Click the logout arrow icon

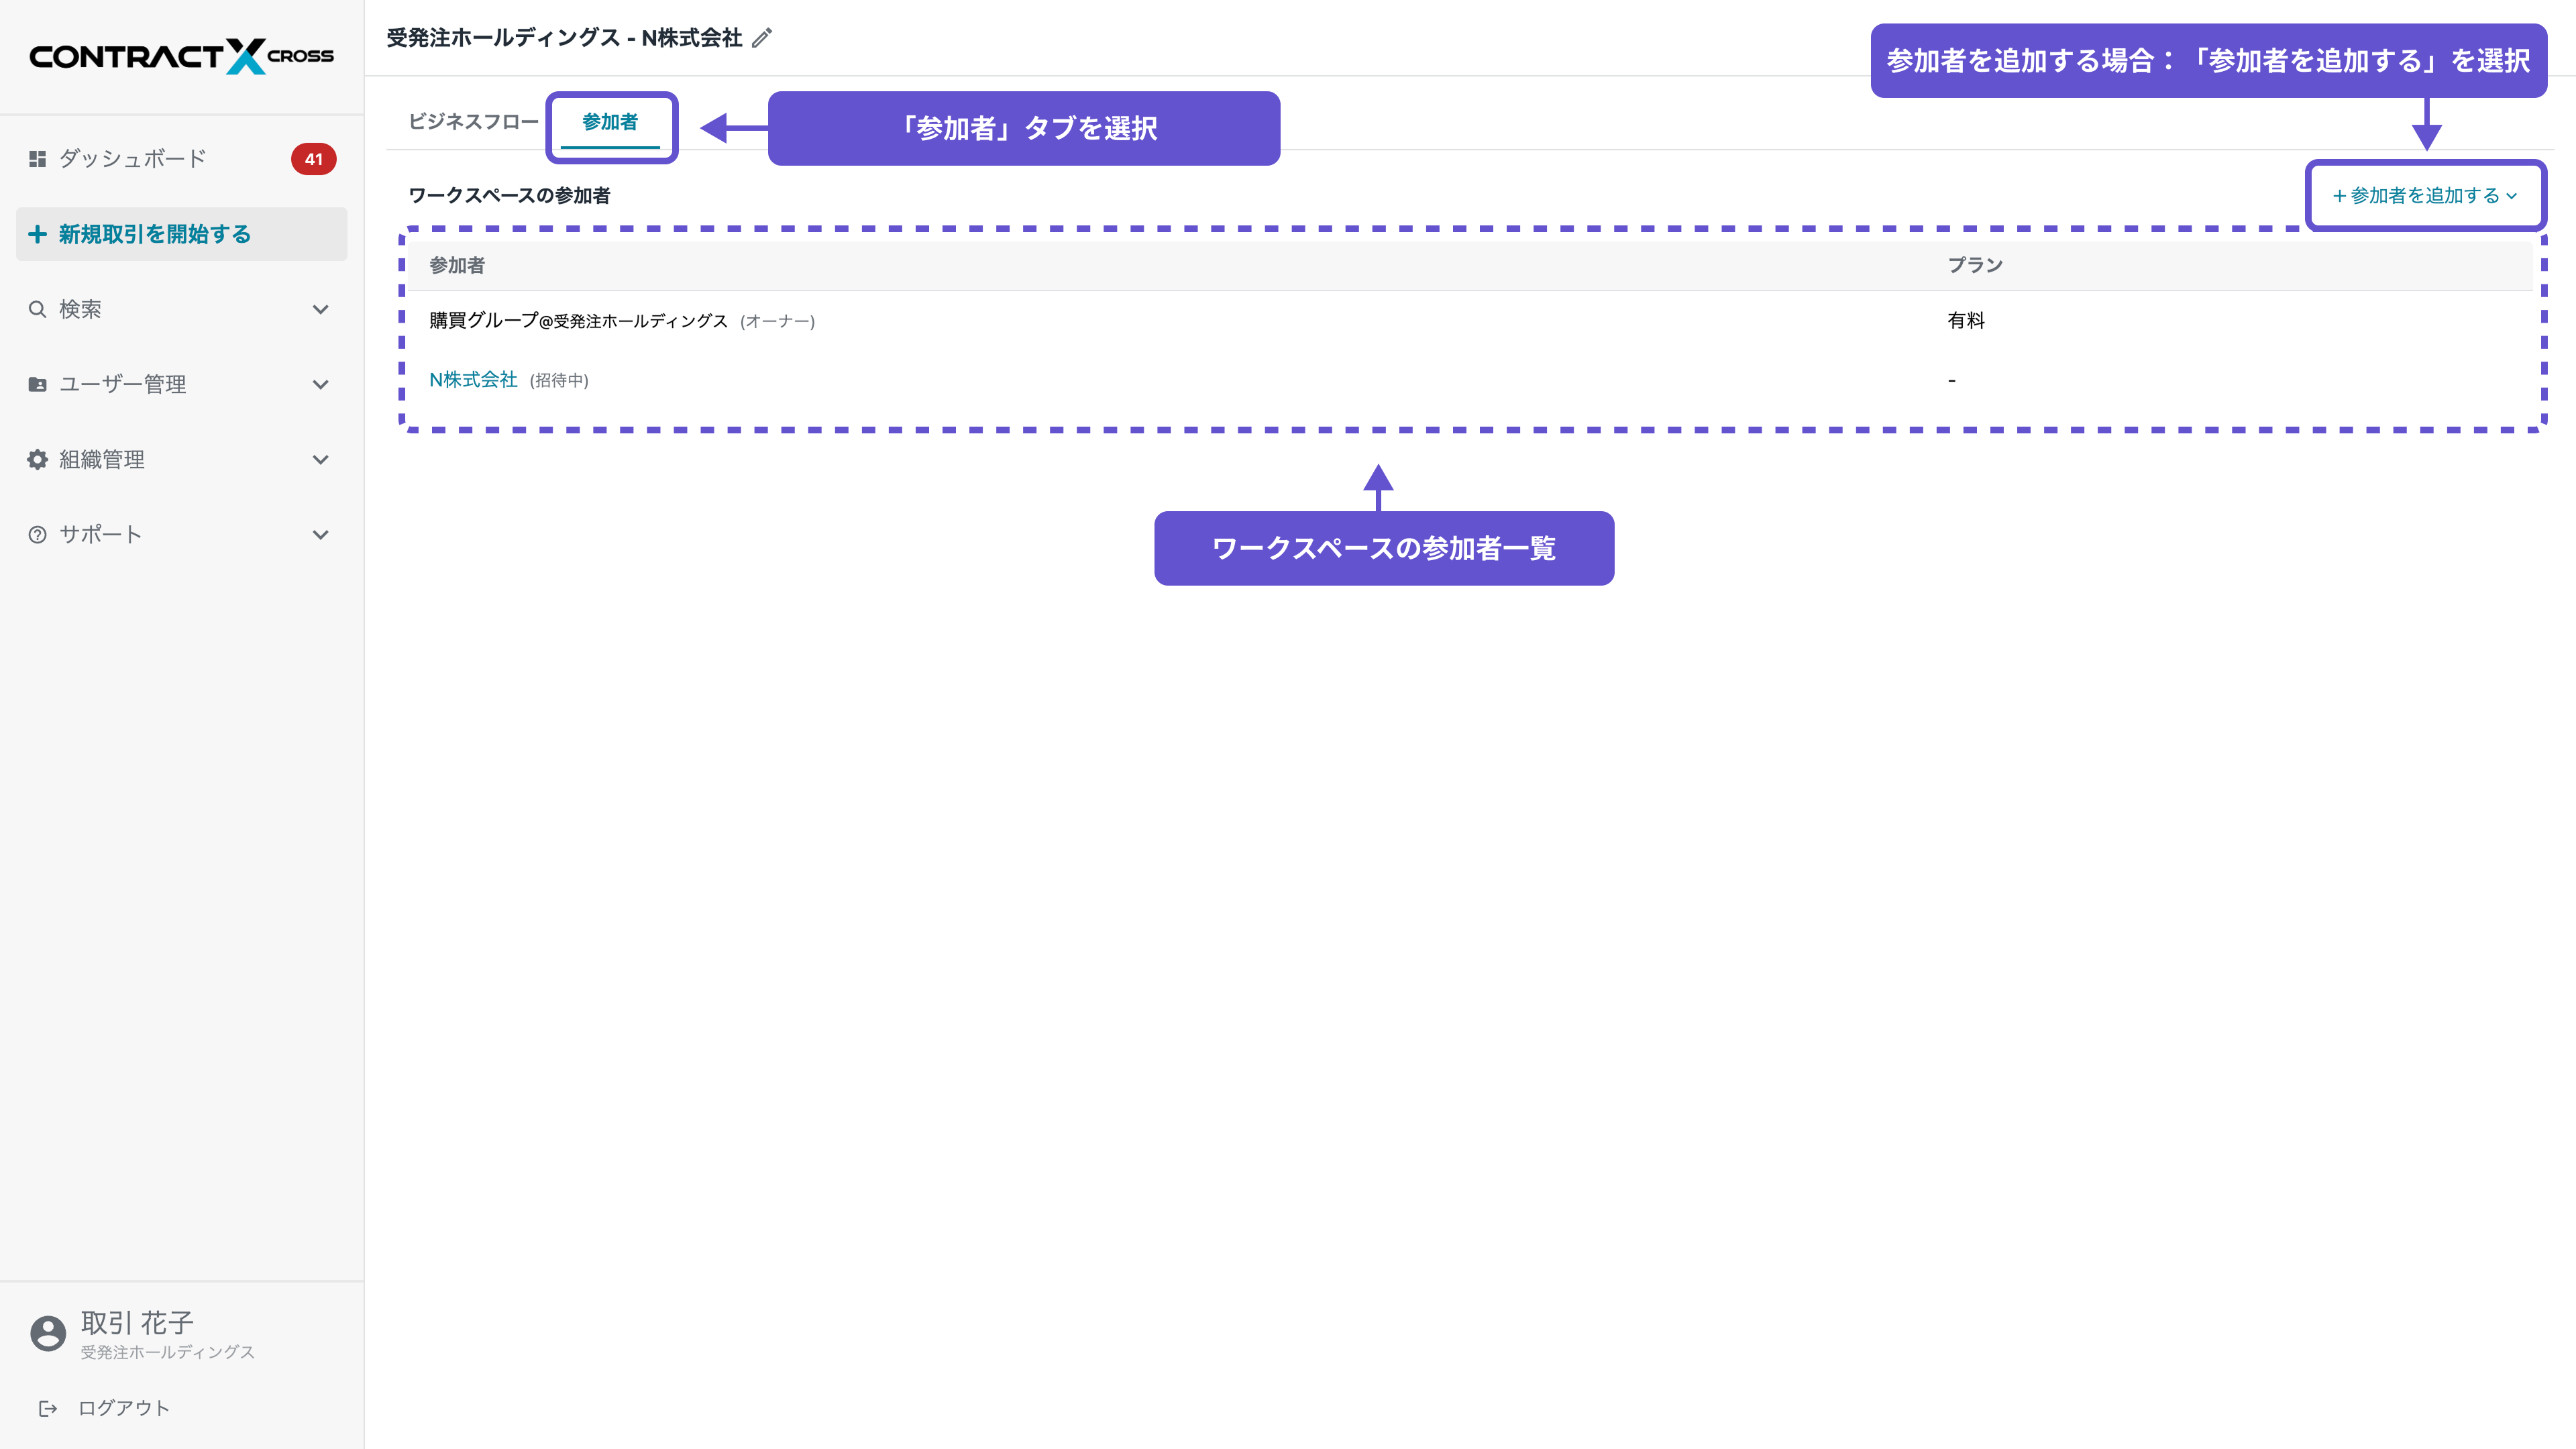[47, 1408]
